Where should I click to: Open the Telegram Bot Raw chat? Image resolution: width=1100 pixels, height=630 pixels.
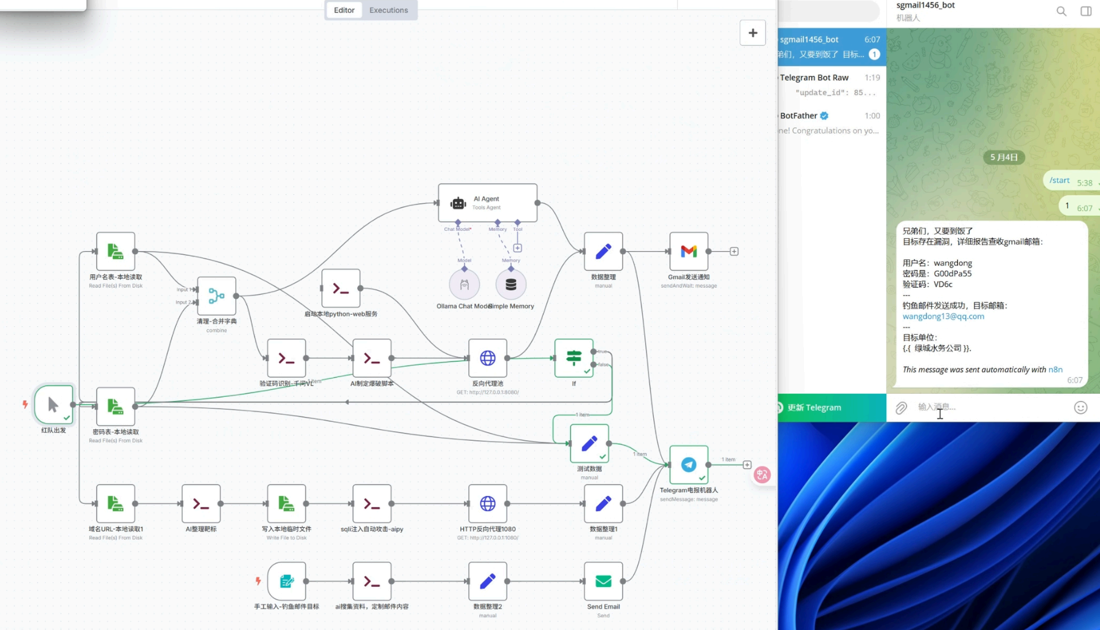(832, 84)
